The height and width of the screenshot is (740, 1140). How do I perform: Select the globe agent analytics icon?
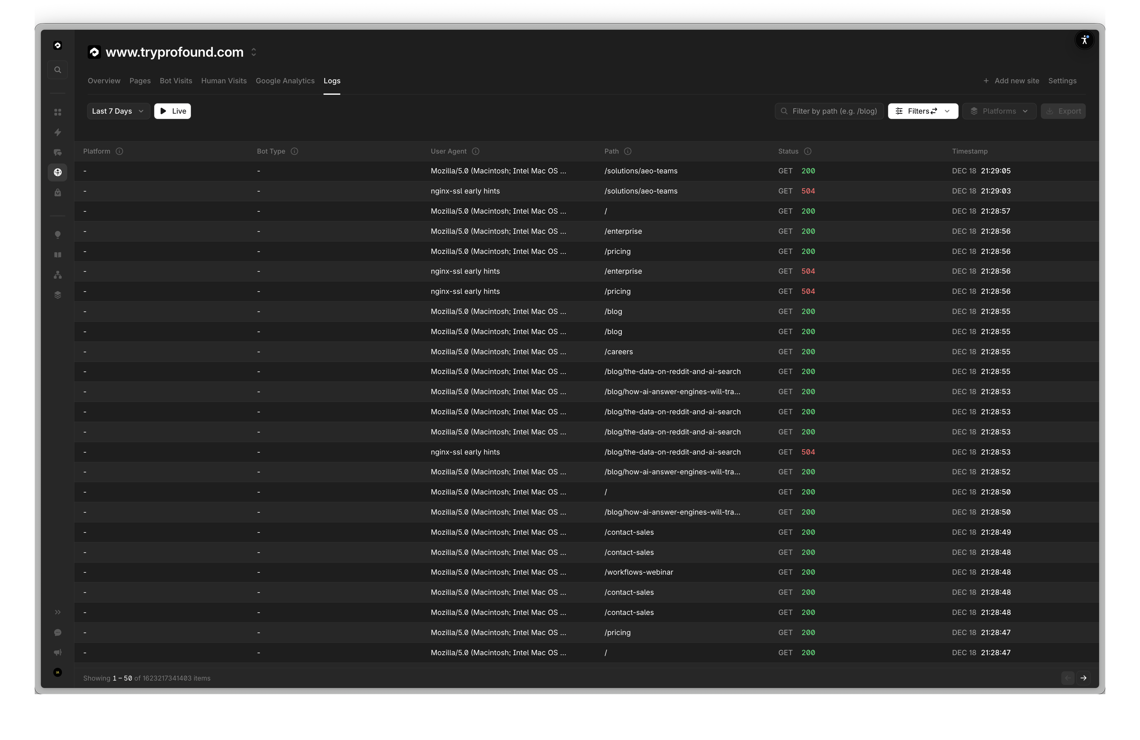pyautogui.click(x=58, y=172)
